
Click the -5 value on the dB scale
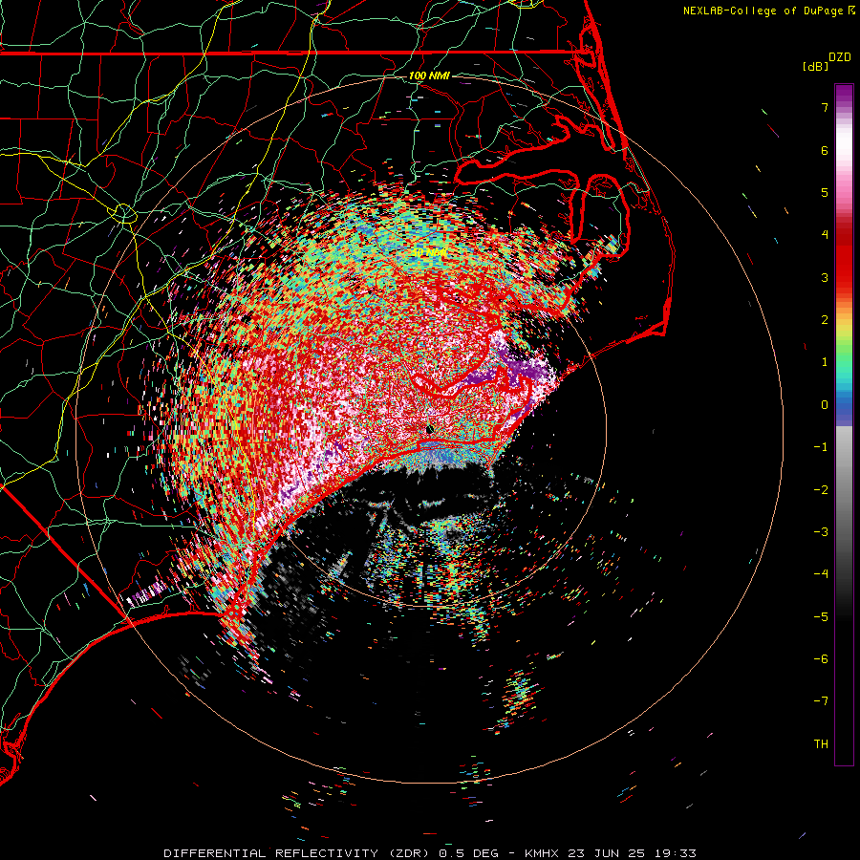tap(821, 617)
